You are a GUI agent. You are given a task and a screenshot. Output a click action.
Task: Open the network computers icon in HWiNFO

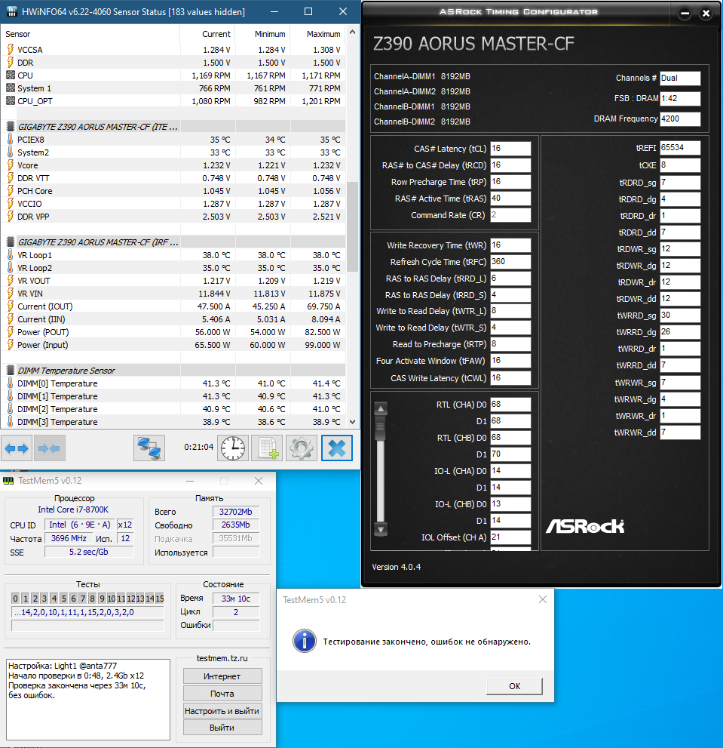[x=149, y=448]
